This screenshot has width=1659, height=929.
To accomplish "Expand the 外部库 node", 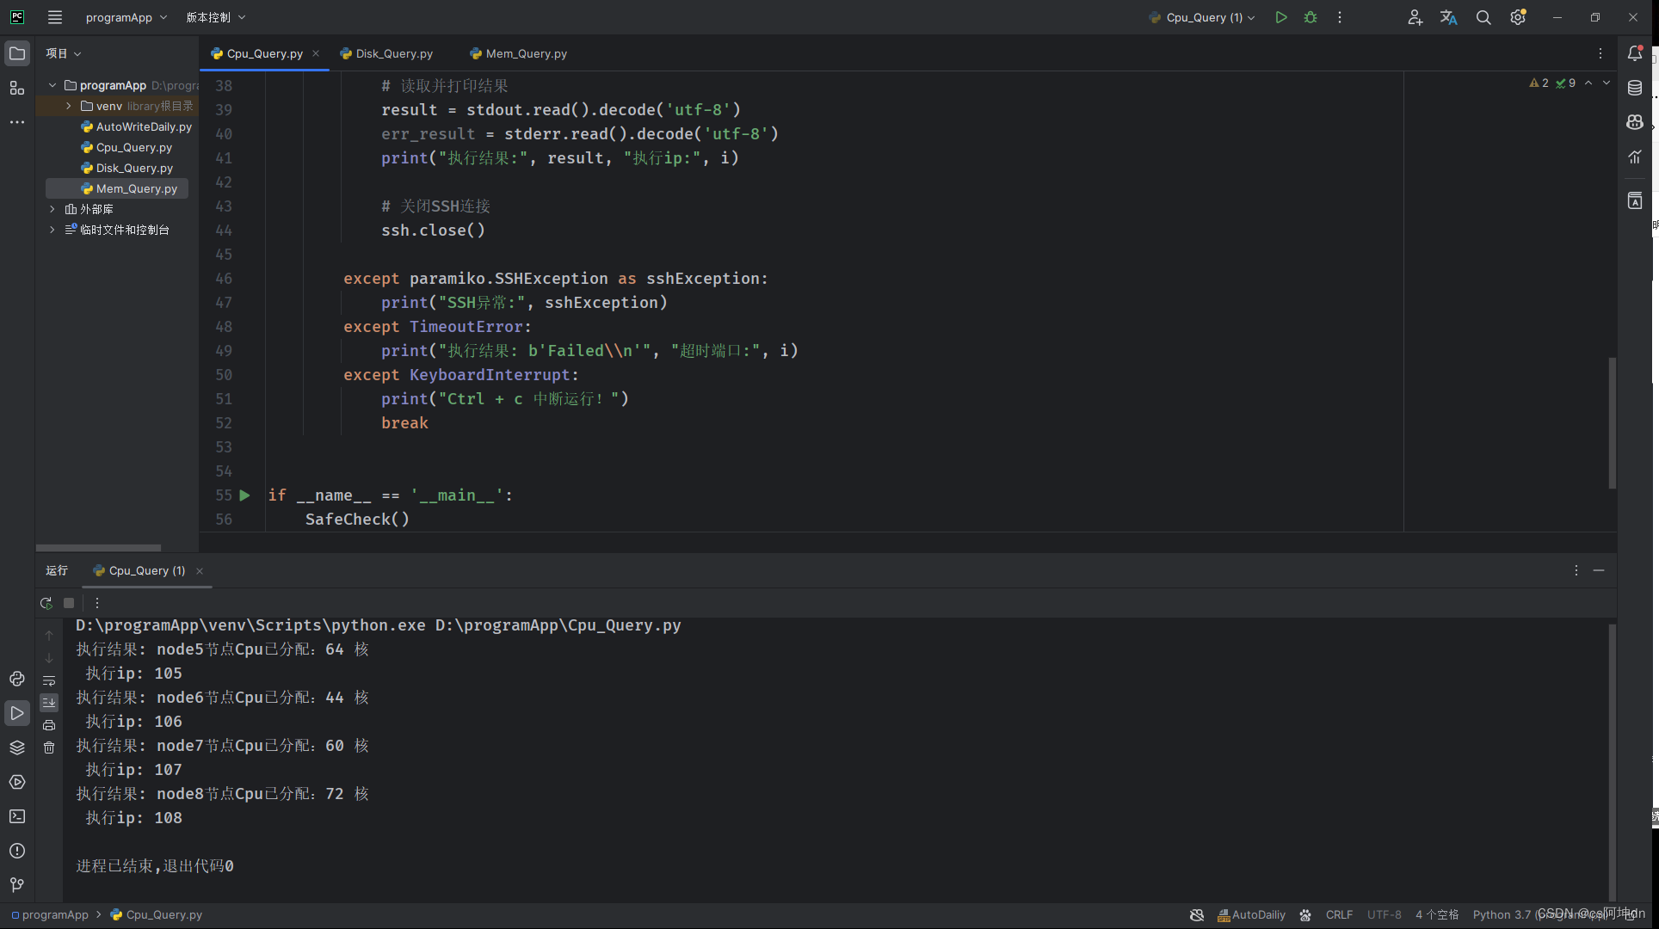I will tap(52, 209).
